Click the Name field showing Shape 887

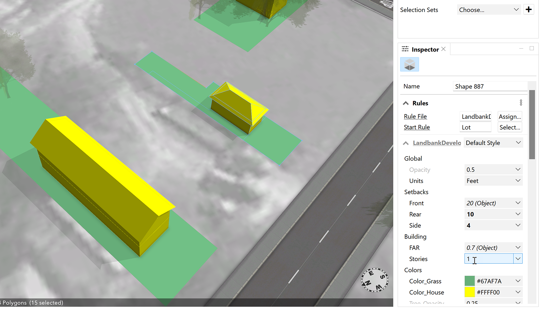[490, 87]
